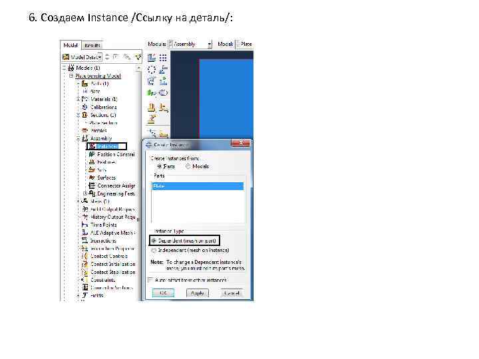
Task: Select Parts radio button in Create Instance
Action: 159,166
